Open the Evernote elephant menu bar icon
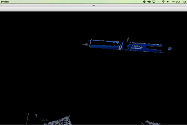 pos(149,2)
